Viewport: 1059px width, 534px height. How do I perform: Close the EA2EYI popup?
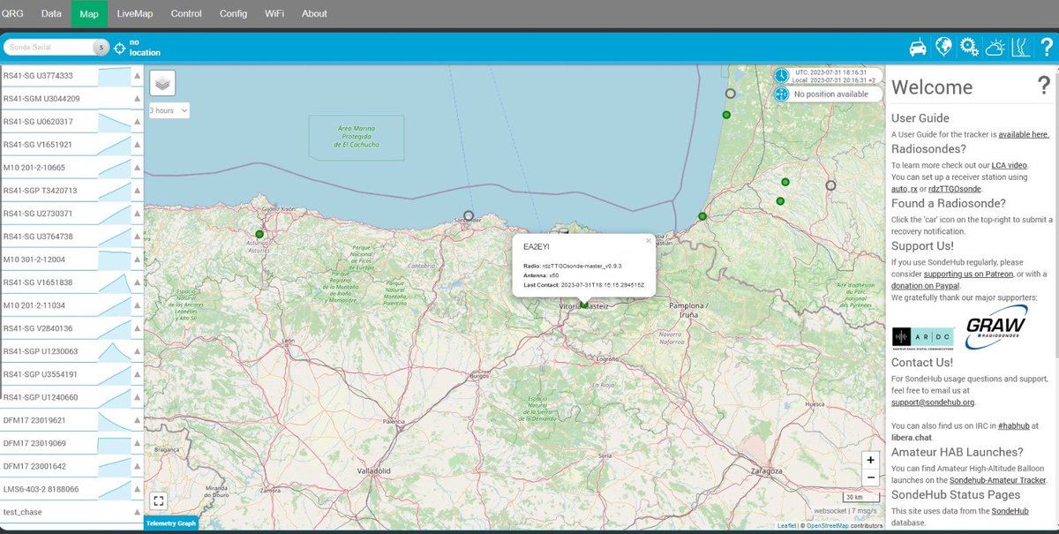pos(648,239)
